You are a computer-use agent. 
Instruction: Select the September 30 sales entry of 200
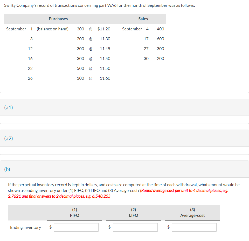coord(160,58)
